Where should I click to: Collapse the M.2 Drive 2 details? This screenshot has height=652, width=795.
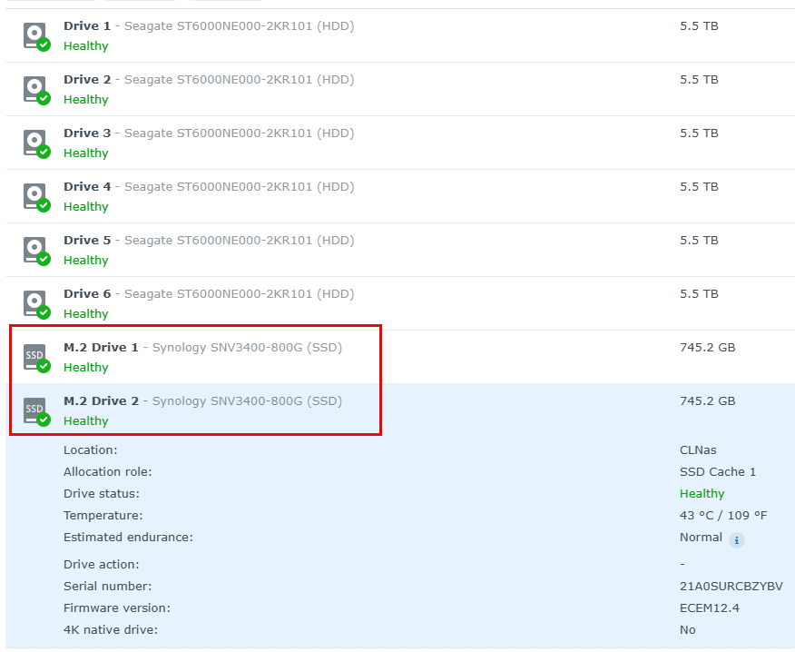pos(400,410)
